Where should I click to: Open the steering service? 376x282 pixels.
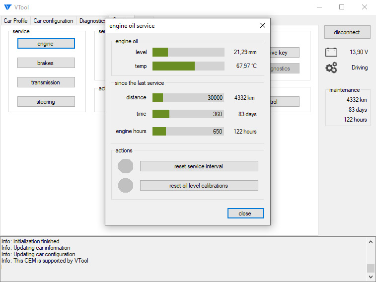pos(46,102)
